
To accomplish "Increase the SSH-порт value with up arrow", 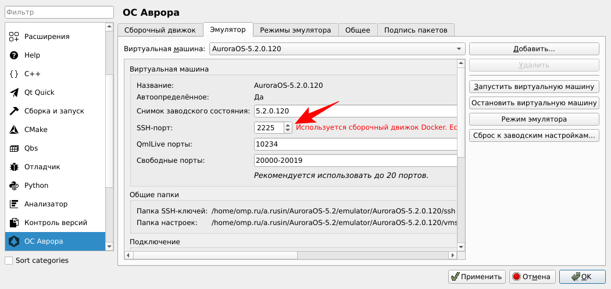I will (288, 124).
